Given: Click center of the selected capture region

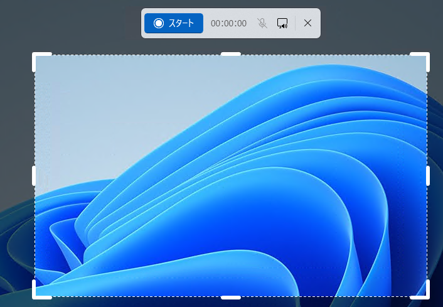Looking at the screenshot, I should pos(231,176).
